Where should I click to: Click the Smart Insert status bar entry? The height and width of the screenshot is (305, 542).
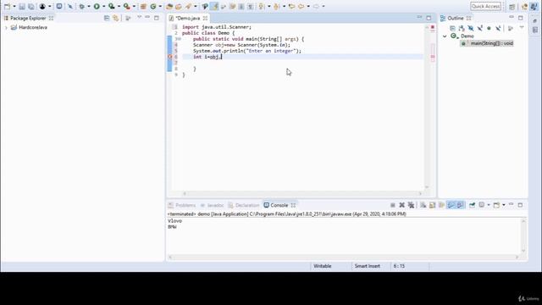pyautogui.click(x=367, y=266)
